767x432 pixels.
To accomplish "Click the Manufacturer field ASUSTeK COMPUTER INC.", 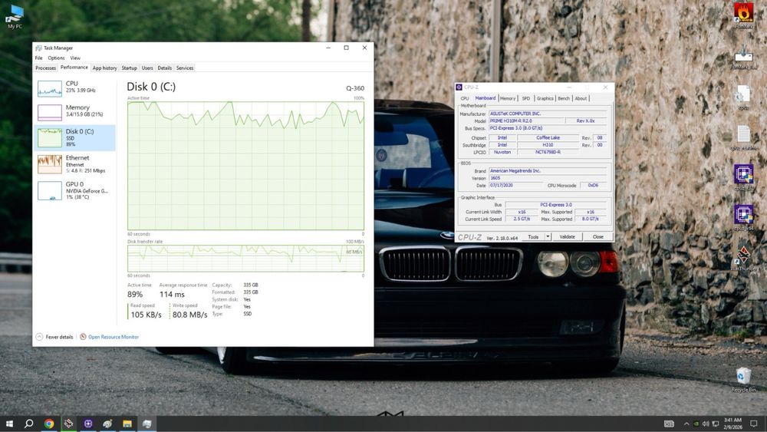I will click(x=548, y=114).
